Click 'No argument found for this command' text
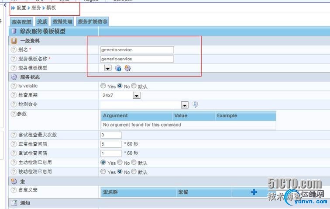This screenshot has width=330, height=209. pyautogui.click(x=142, y=125)
